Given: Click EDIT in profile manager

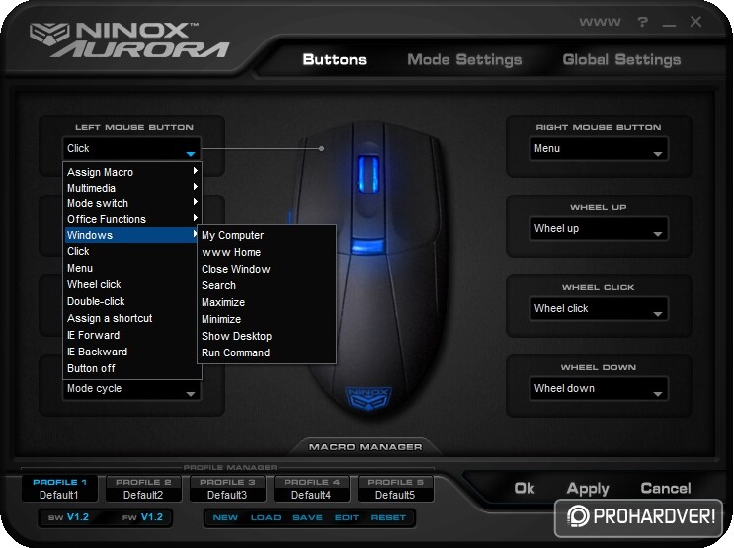Looking at the screenshot, I should pos(347,518).
